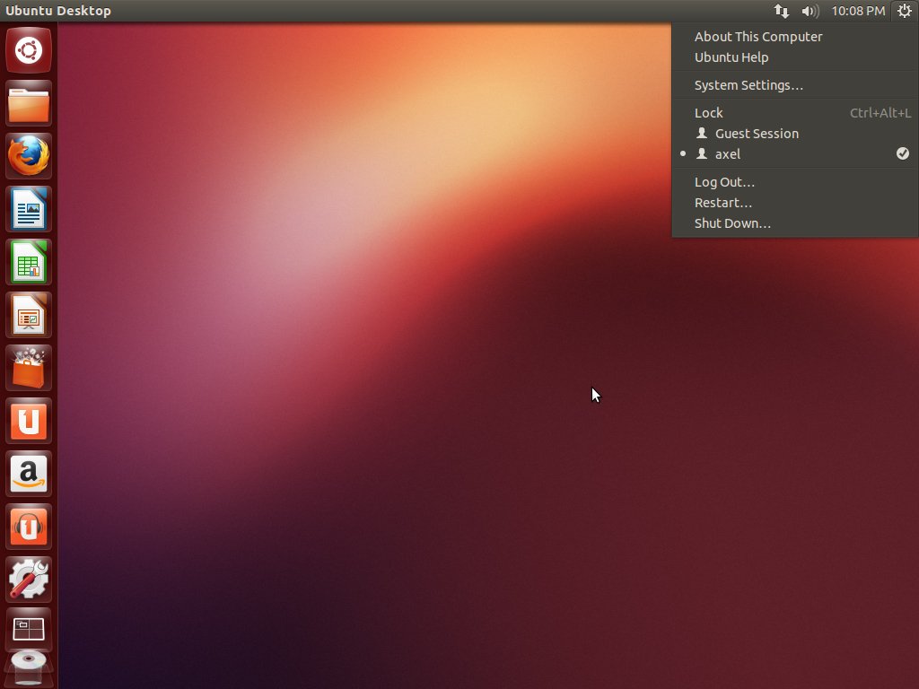Open Ubuntu One launcher icon
Viewport: 919px width, 689px height.
coord(29,421)
